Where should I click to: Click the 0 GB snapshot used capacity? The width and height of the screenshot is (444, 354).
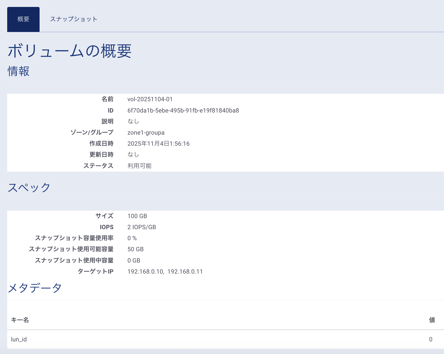pyautogui.click(x=134, y=260)
